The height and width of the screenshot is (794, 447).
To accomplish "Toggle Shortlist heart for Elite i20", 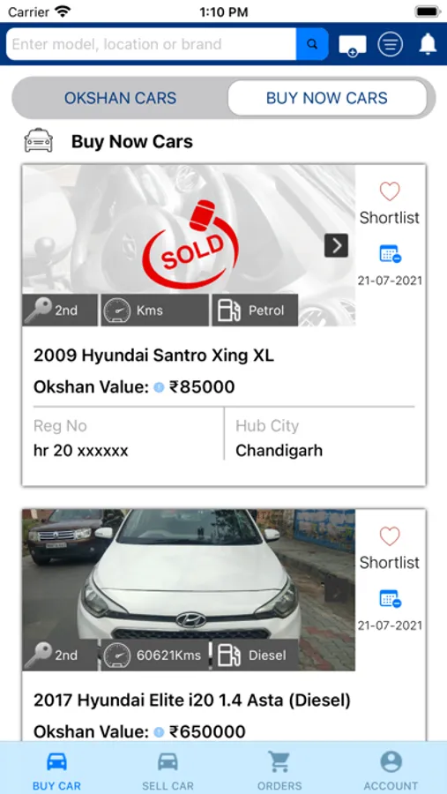I will (x=390, y=536).
